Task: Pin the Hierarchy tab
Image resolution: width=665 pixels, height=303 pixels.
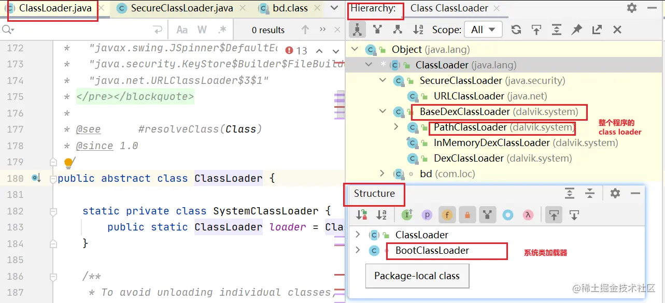Action: pyautogui.click(x=577, y=30)
